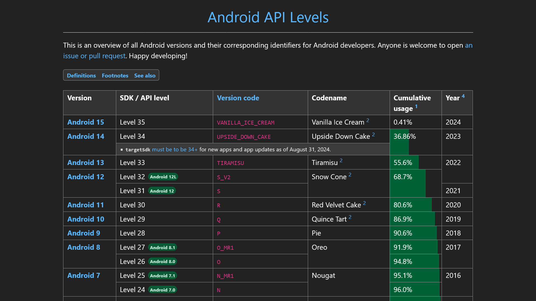Open the See also navigation link
Image resolution: width=536 pixels, height=301 pixels.
(x=145, y=76)
